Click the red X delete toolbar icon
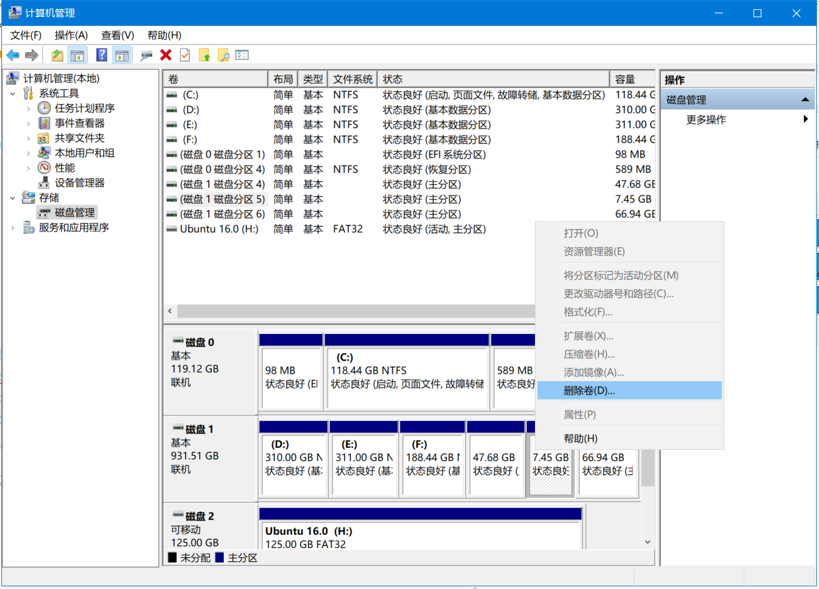 click(x=166, y=55)
